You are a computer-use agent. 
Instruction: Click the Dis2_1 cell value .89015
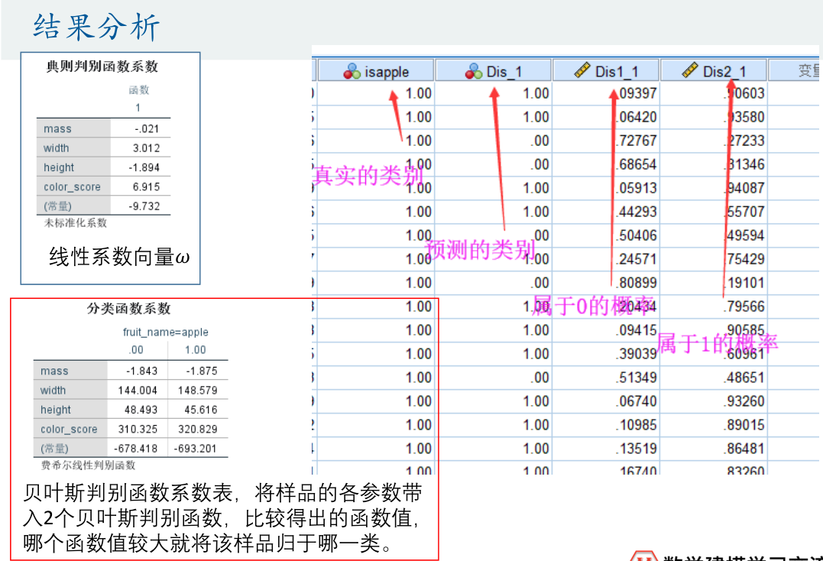(x=744, y=424)
